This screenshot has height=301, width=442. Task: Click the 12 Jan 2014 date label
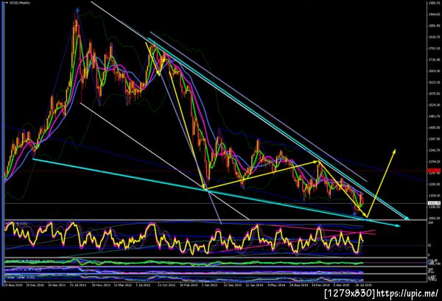click(x=255, y=285)
